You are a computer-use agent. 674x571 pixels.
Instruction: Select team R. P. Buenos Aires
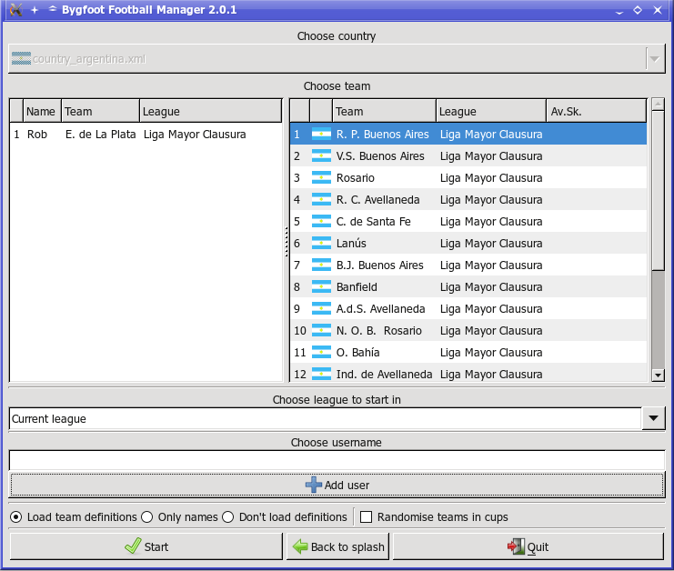pyautogui.click(x=468, y=134)
